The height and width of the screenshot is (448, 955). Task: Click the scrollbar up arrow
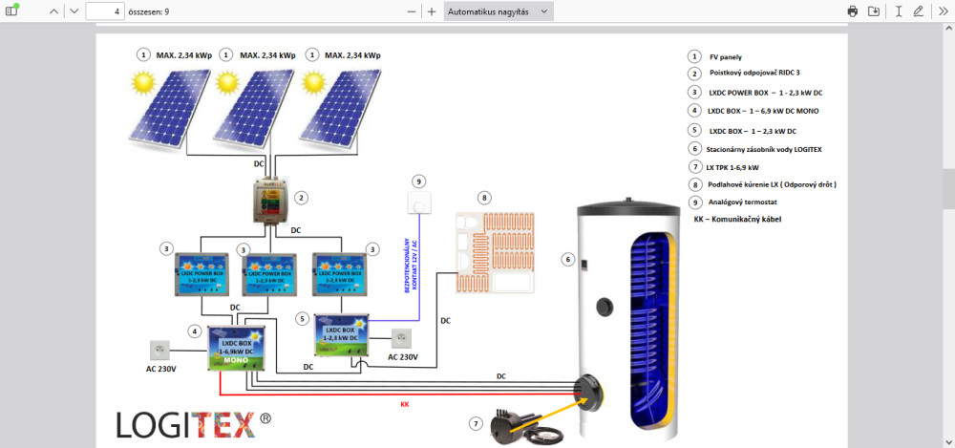(949, 29)
